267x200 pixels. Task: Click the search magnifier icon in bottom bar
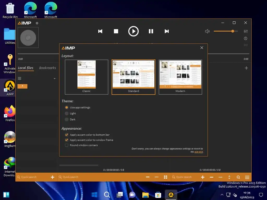[238, 177]
